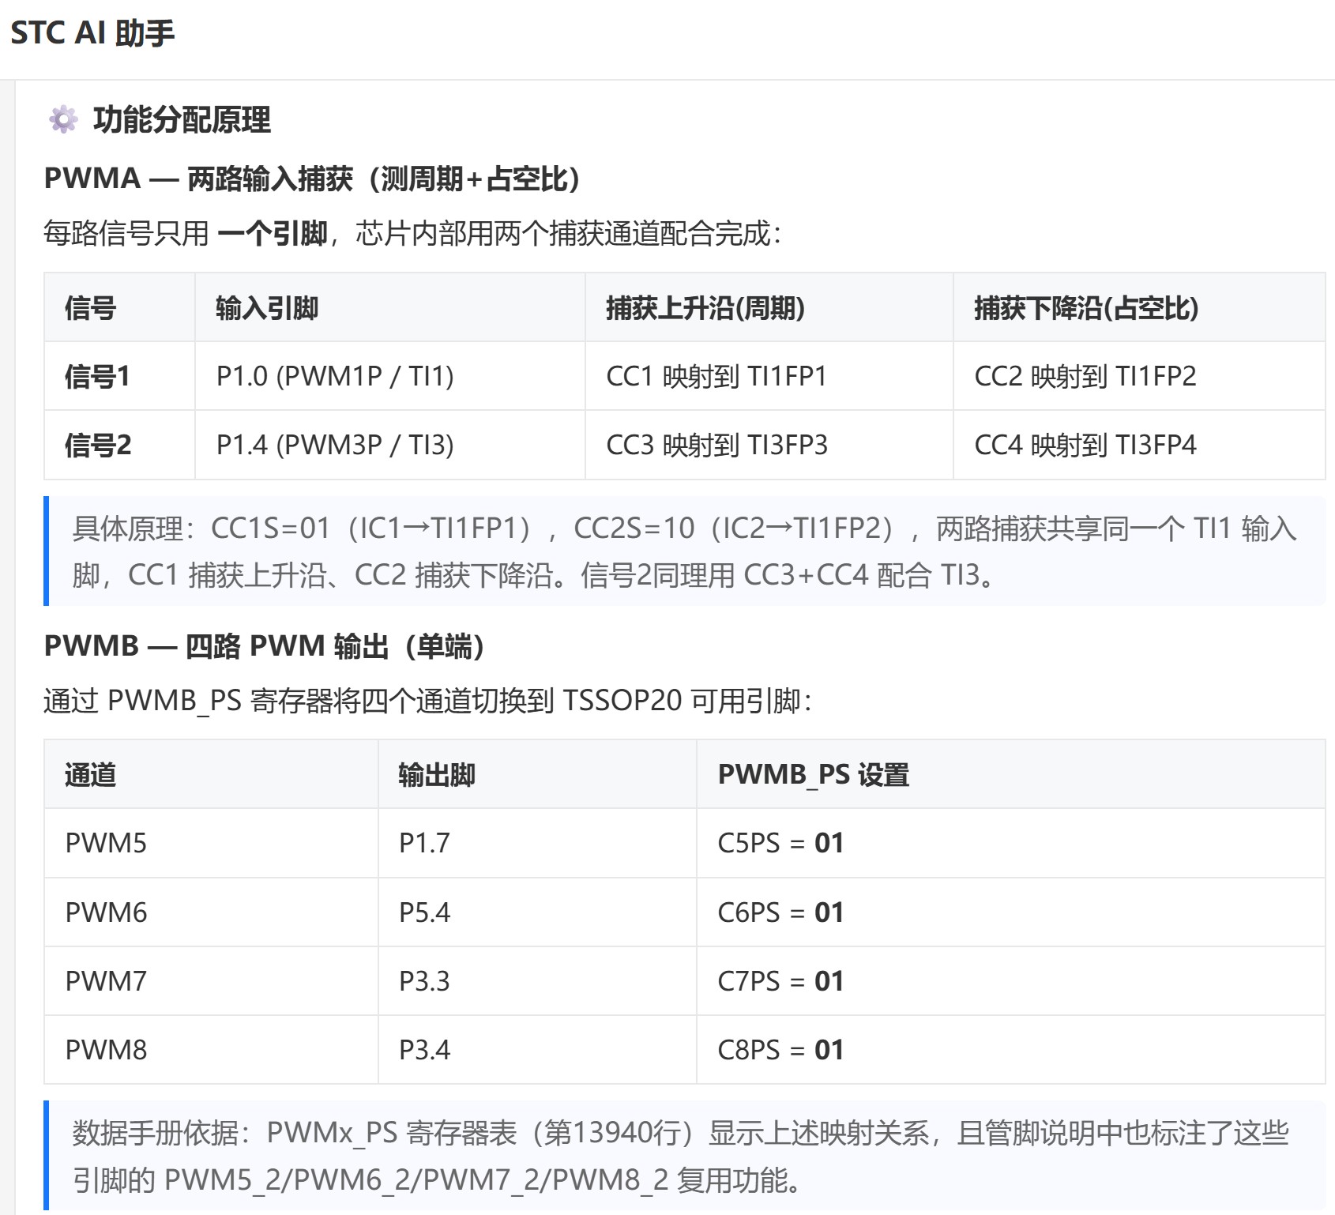The height and width of the screenshot is (1215, 1335).
Task: Click output pin cell P1.7
Action: [537, 843]
